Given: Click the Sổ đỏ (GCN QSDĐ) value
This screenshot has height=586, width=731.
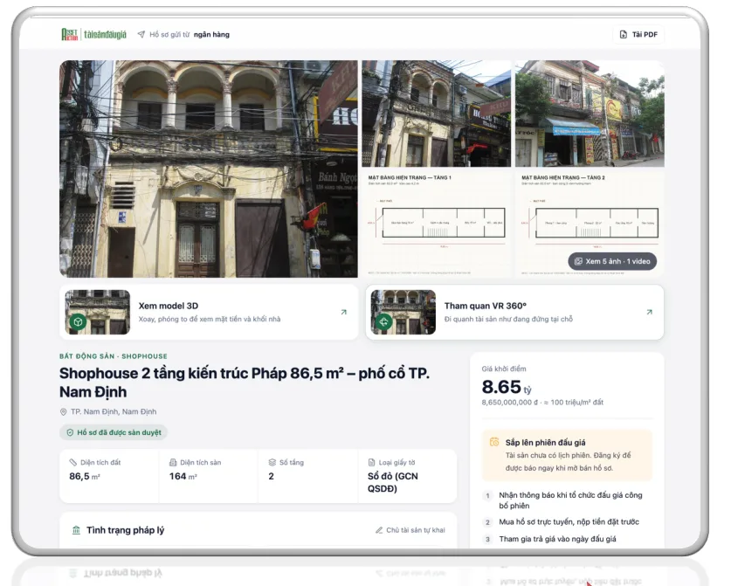Looking at the screenshot, I should pos(393,482).
